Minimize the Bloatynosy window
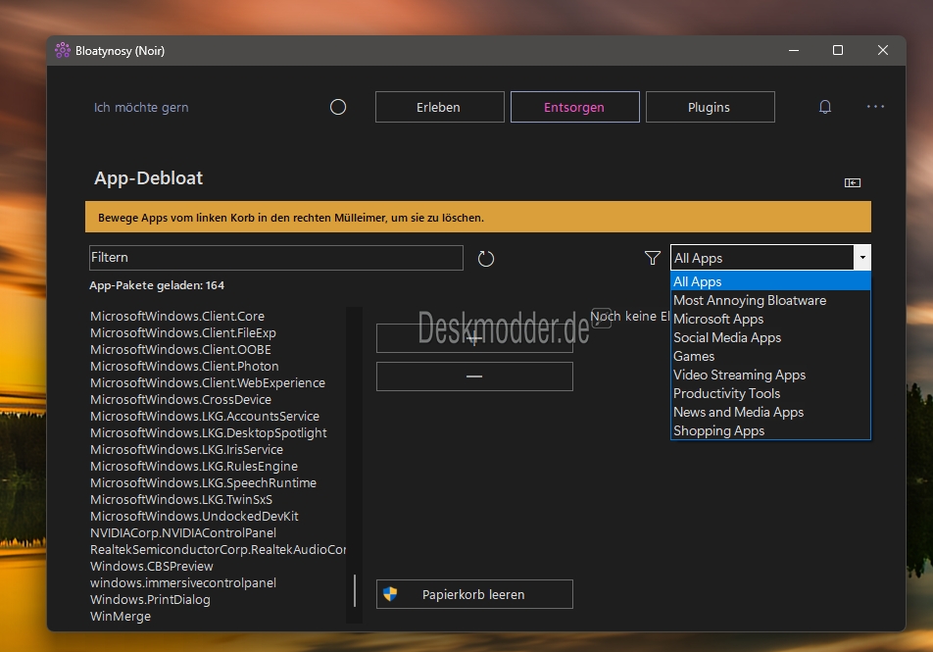This screenshot has width=933, height=652. [794, 51]
